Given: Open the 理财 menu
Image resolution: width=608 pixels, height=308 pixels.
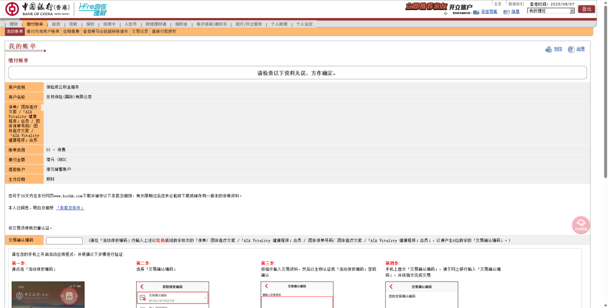Looking at the screenshot, I should pyautogui.click(x=14, y=24).
